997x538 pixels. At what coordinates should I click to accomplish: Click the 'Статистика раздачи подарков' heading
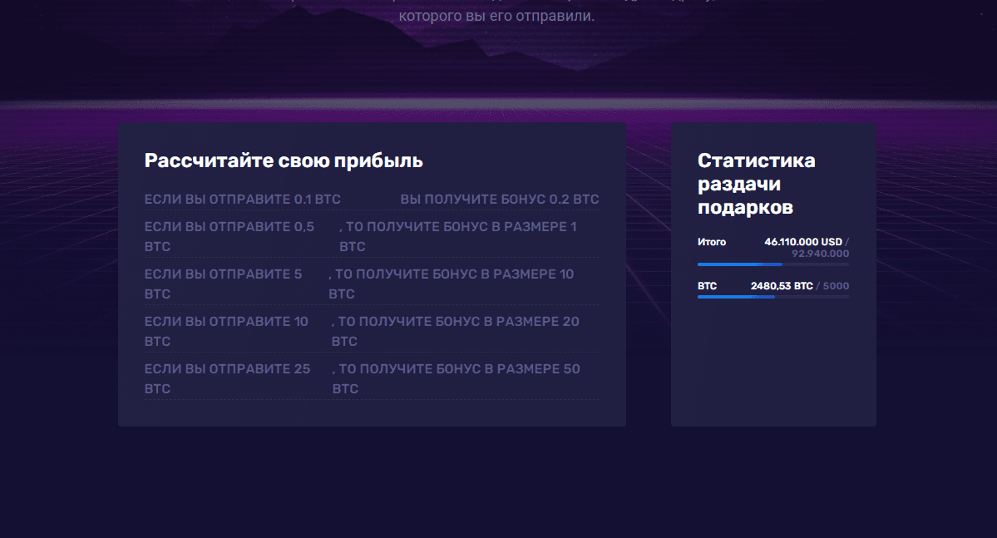point(756,184)
